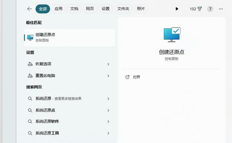This screenshot has width=232, height=143.
Task: Open the three-dot more options menu
Action: click(221, 9)
